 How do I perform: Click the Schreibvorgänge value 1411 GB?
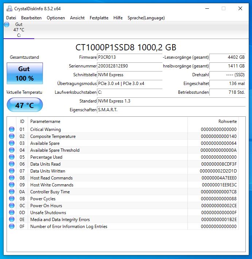pos(228,66)
